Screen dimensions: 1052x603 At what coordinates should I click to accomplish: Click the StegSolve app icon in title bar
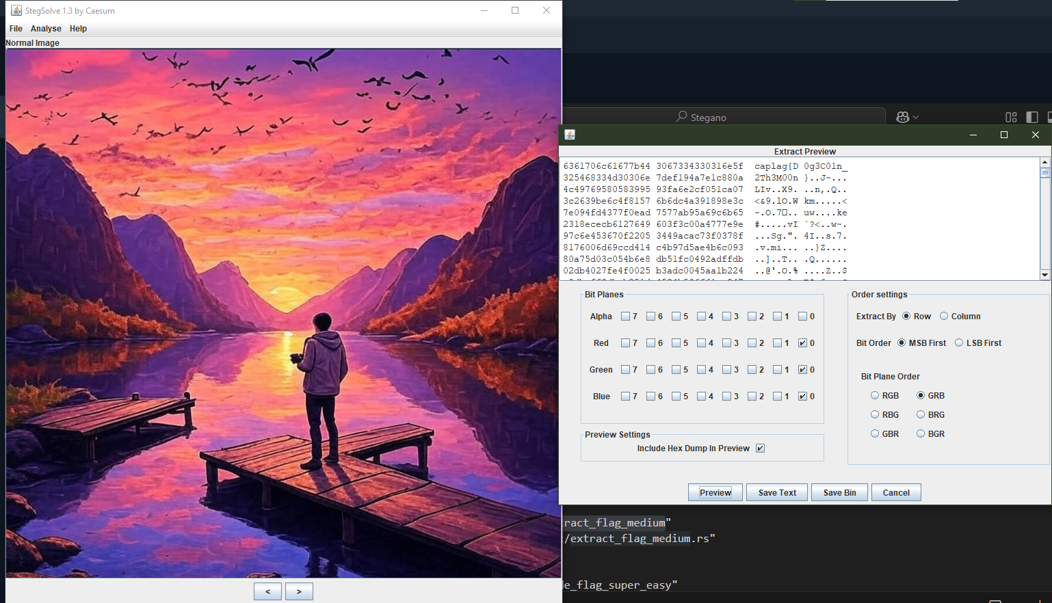click(16, 10)
